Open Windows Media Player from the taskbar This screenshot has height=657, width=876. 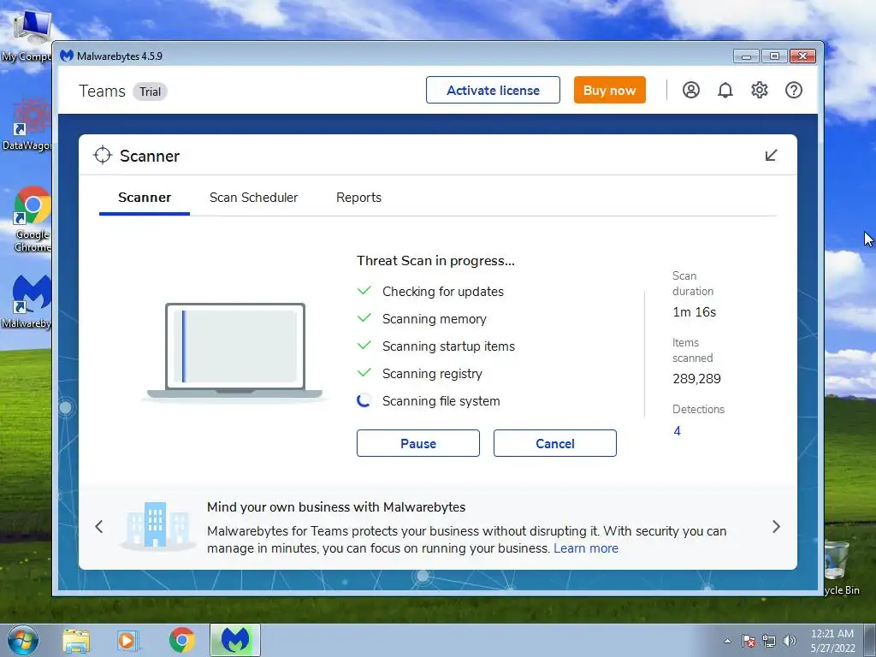coord(127,640)
